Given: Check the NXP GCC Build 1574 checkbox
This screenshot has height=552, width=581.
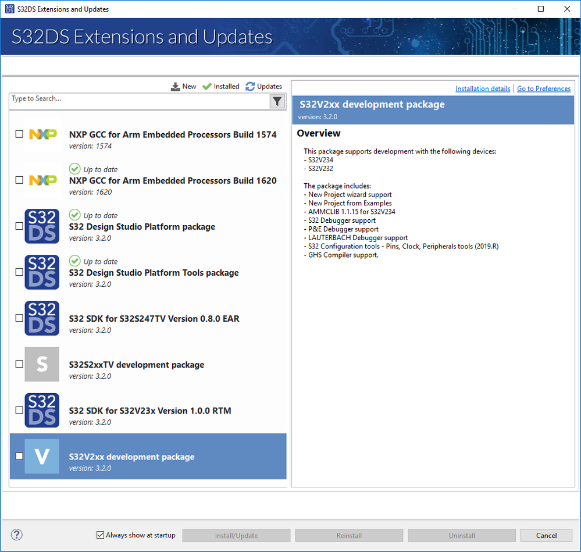Looking at the screenshot, I should 19,134.
